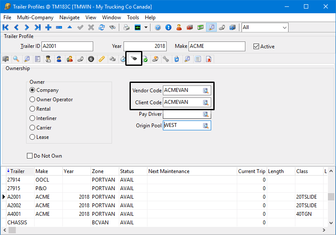The height and width of the screenshot is (235, 336).
Task: Click the printer icon in toolbar
Action: point(127,27)
